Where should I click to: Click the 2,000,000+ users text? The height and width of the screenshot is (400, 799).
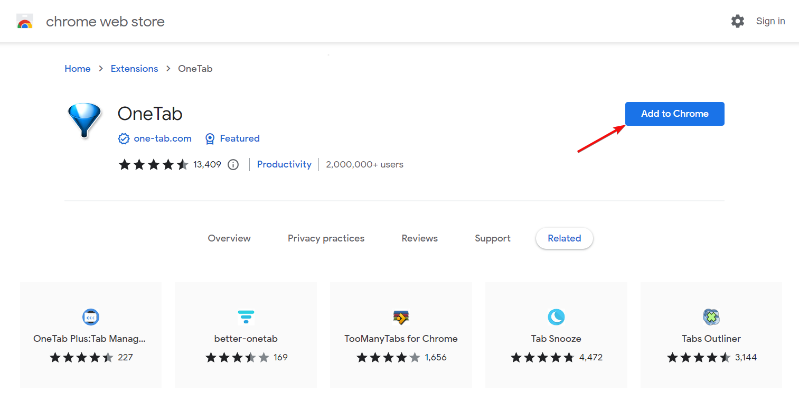(364, 164)
